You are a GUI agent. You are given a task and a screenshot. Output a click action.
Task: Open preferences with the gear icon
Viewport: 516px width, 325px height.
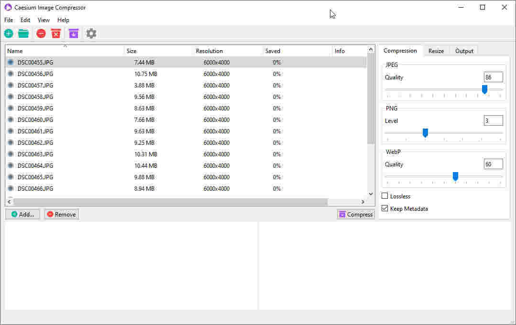(91, 33)
